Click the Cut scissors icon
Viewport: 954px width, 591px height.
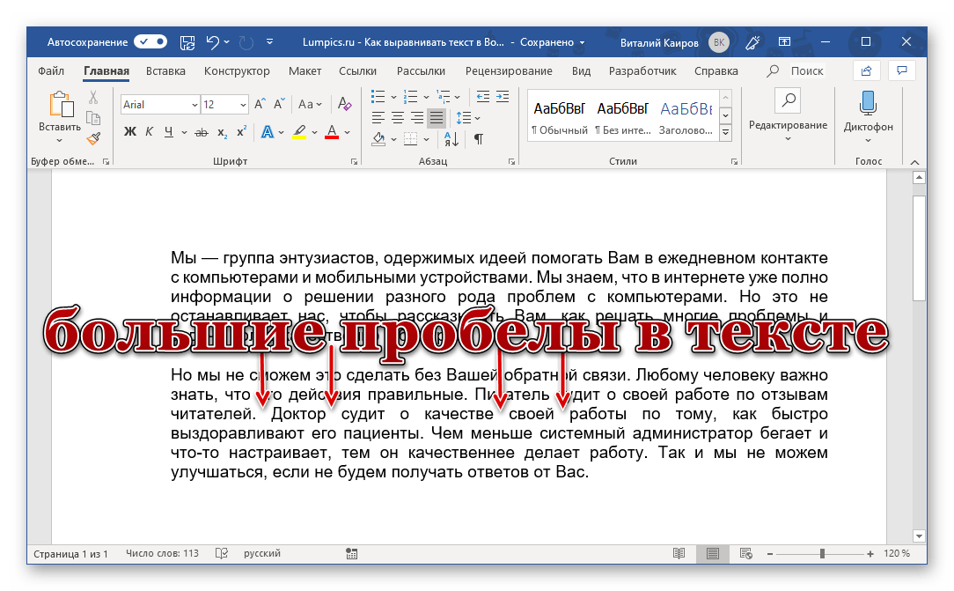pyautogui.click(x=92, y=98)
